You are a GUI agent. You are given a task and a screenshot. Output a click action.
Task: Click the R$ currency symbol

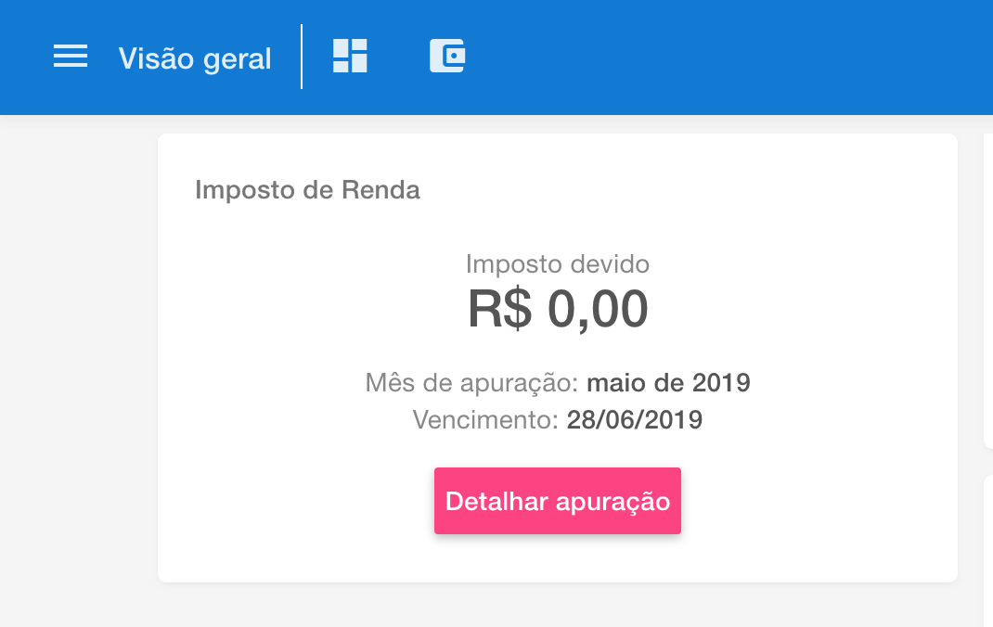tap(499, 310)
